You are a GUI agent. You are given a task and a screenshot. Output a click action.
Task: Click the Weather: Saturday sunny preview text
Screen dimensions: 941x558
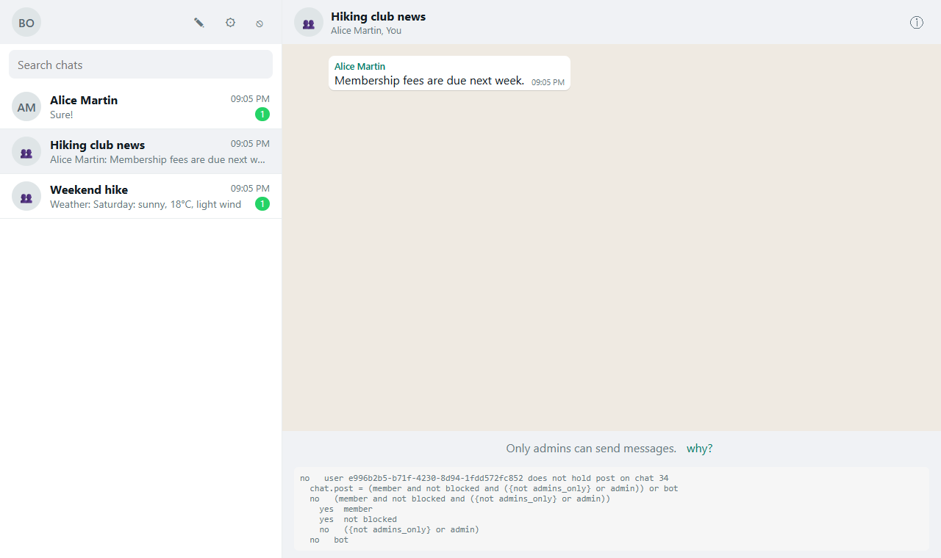(146, 205)
